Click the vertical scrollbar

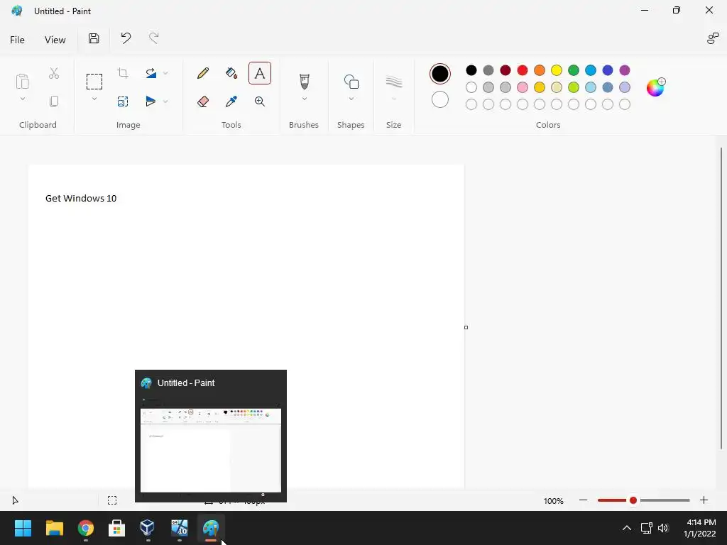click(x=721, y=298)
